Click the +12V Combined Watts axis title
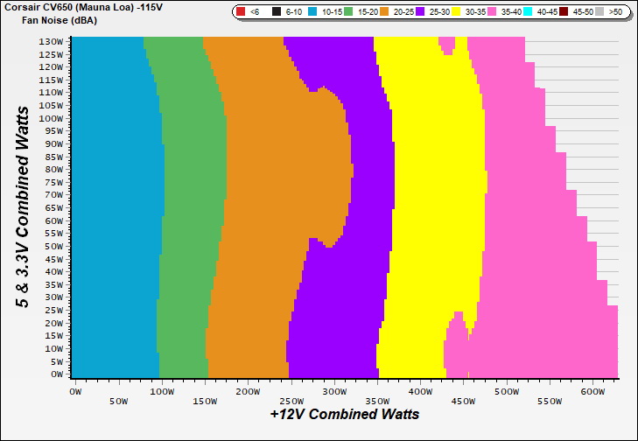 344,414
